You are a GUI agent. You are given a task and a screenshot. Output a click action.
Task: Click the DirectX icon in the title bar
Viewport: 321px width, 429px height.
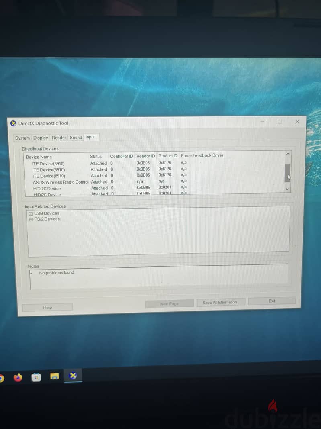pos(13,124)
